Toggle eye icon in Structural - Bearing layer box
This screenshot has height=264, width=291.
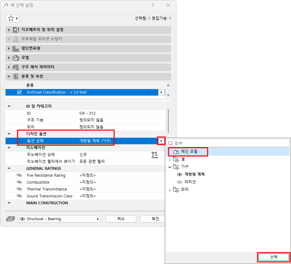coord(22,219)
